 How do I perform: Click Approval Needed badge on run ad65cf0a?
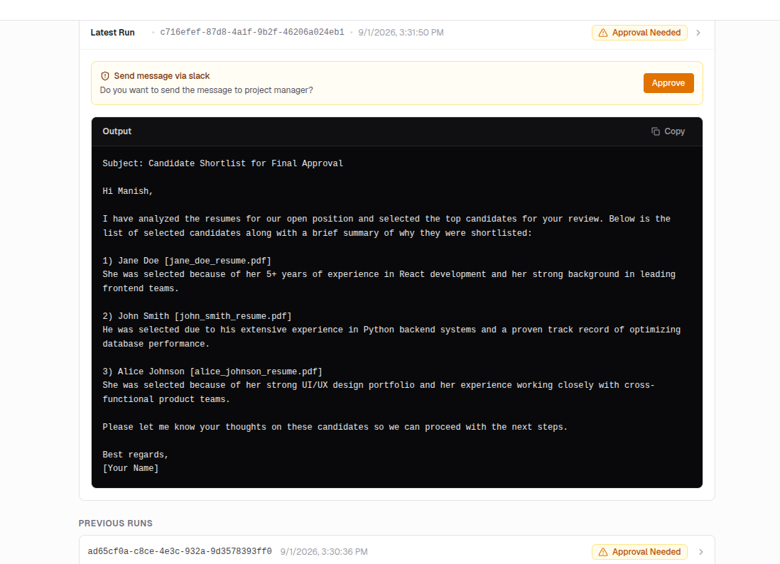click(x=639, y=552)
